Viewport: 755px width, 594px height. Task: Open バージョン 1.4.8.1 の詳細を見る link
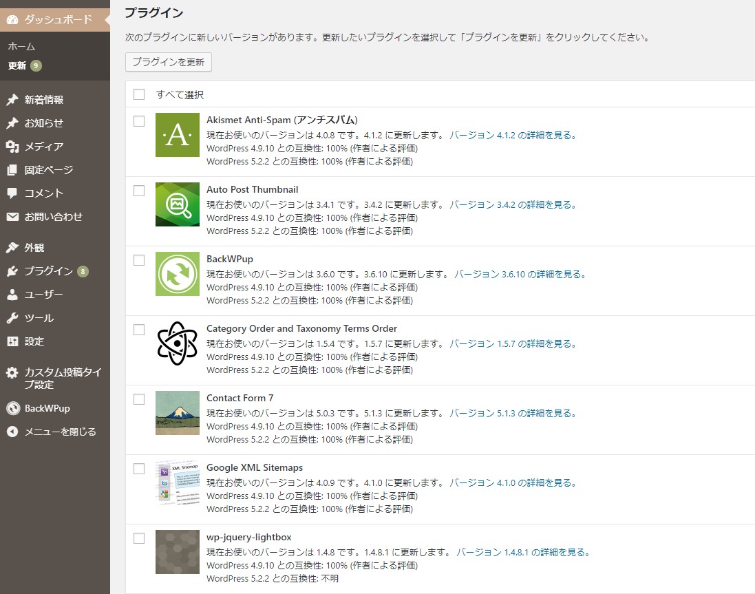[523, 553]
